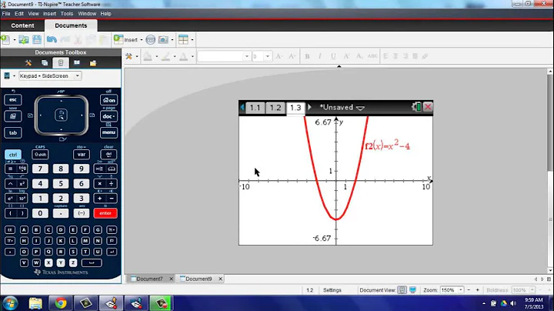Viewport: 554px width, 311px height.
Task: Open Utilities book tab in toolbox
Action: click(77, 63)
